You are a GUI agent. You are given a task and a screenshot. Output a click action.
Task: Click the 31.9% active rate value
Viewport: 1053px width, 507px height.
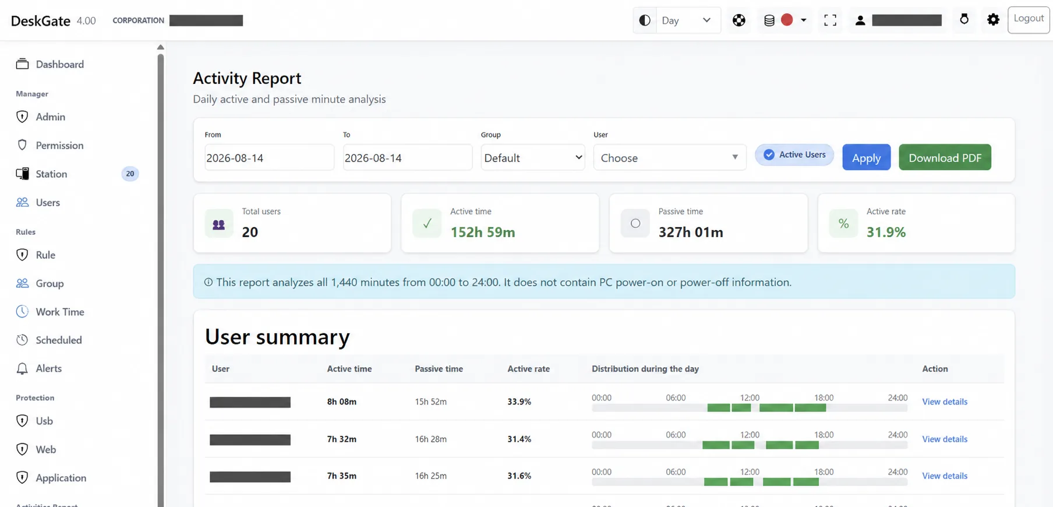886,232
